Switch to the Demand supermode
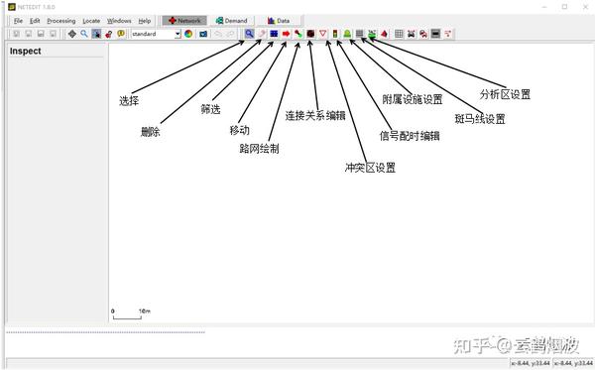 (x=231, y=21)
